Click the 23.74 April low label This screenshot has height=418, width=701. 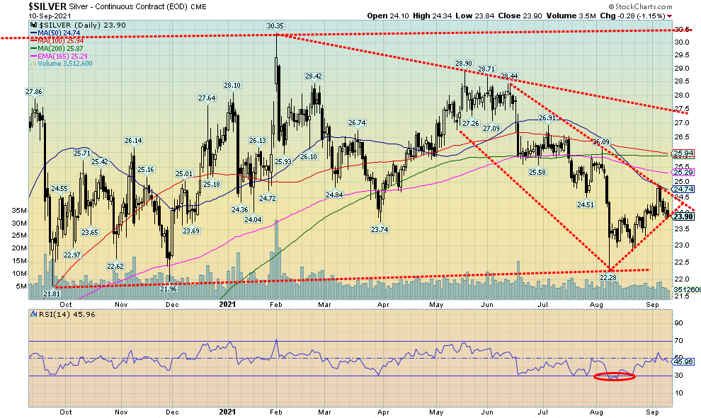tap(380, 228)
